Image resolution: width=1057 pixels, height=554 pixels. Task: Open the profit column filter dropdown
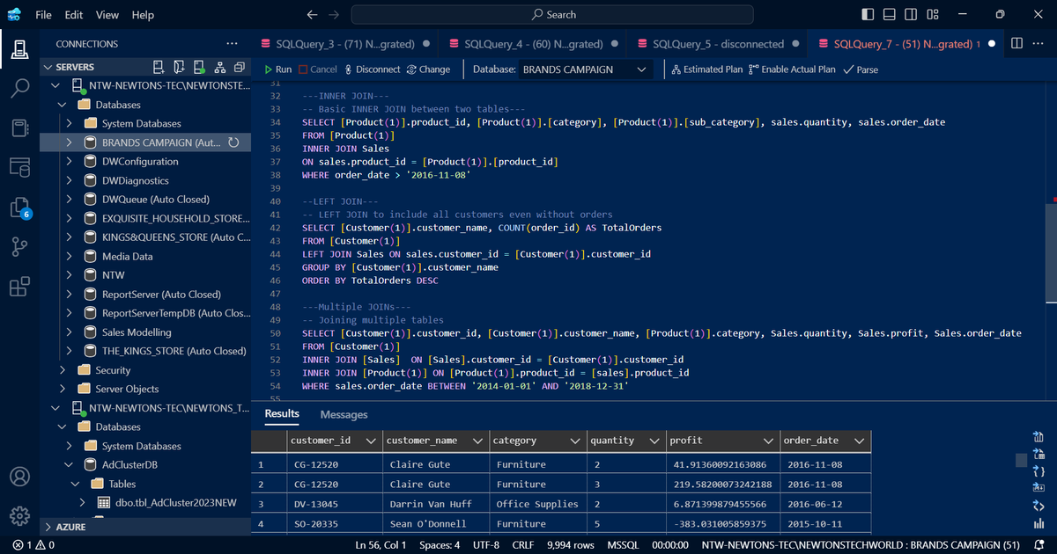[x=768, y=441]
